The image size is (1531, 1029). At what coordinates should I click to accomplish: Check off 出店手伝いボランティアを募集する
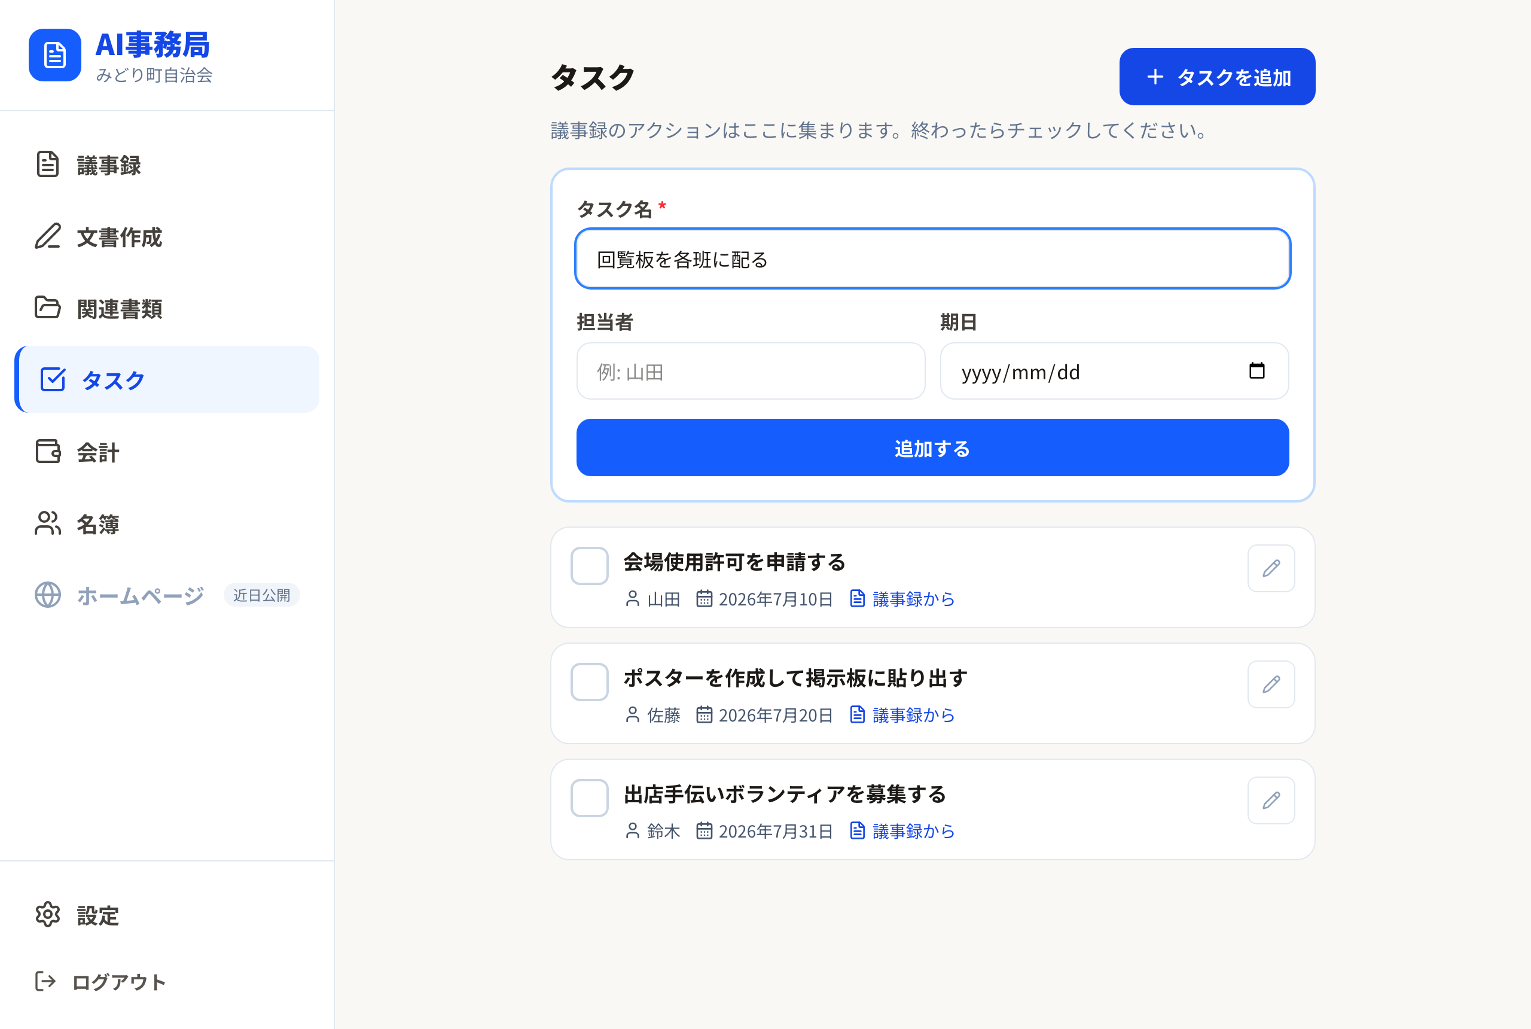point(589,798)
